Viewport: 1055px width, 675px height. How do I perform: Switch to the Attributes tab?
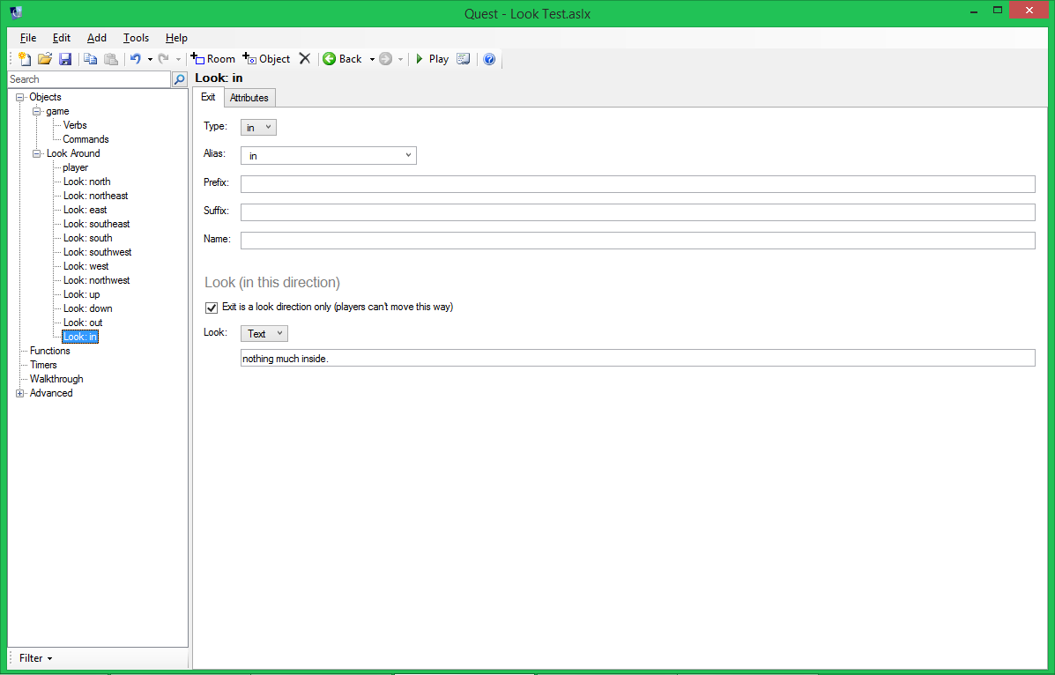coord(249,98)
